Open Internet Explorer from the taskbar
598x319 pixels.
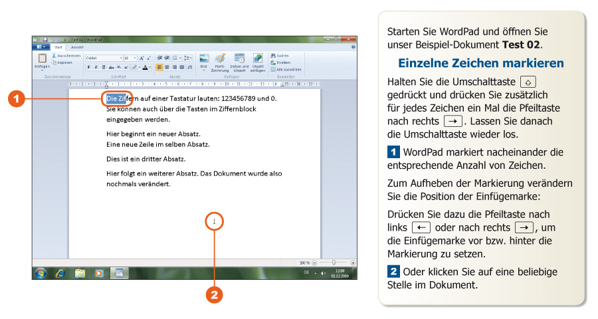60,272
